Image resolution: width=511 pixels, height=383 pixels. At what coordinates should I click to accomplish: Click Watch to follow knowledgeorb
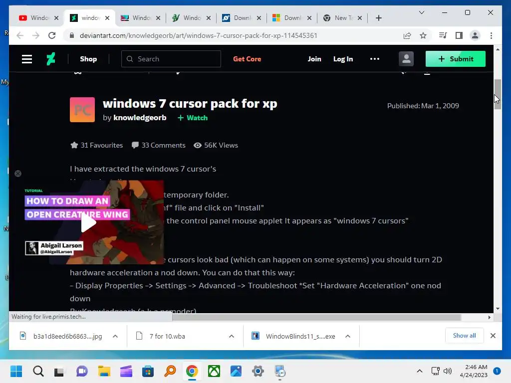click(193, 118)
